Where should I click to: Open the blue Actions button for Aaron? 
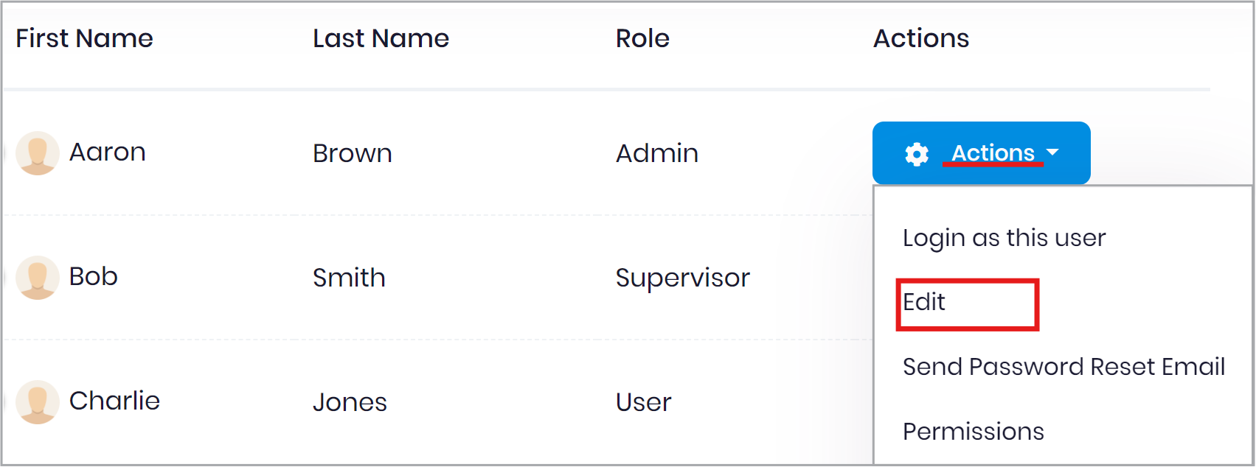981,153
